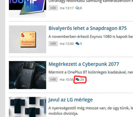Click the LG phones thumbnail image
The width and height of the screenshot is (133, 117).
[27, 107]
